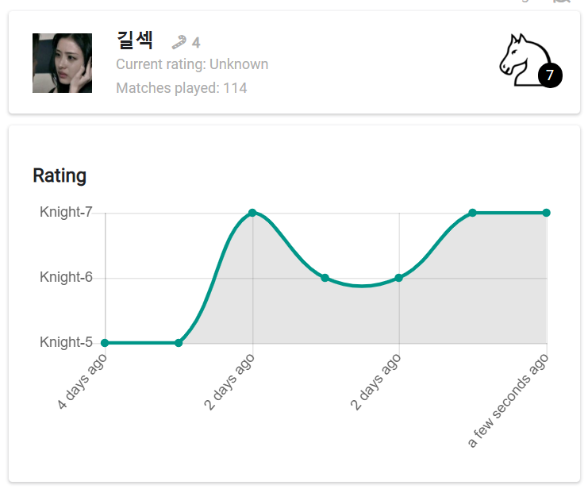The height and width of the screenshot is (489, 588).
Task: Click the first data point at 4 days ago
Action: pos(105,343)
